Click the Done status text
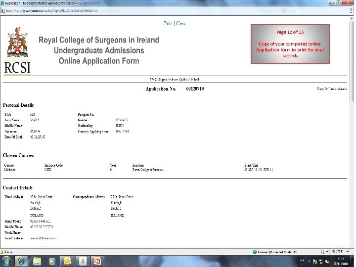 [x=8, y=252]
